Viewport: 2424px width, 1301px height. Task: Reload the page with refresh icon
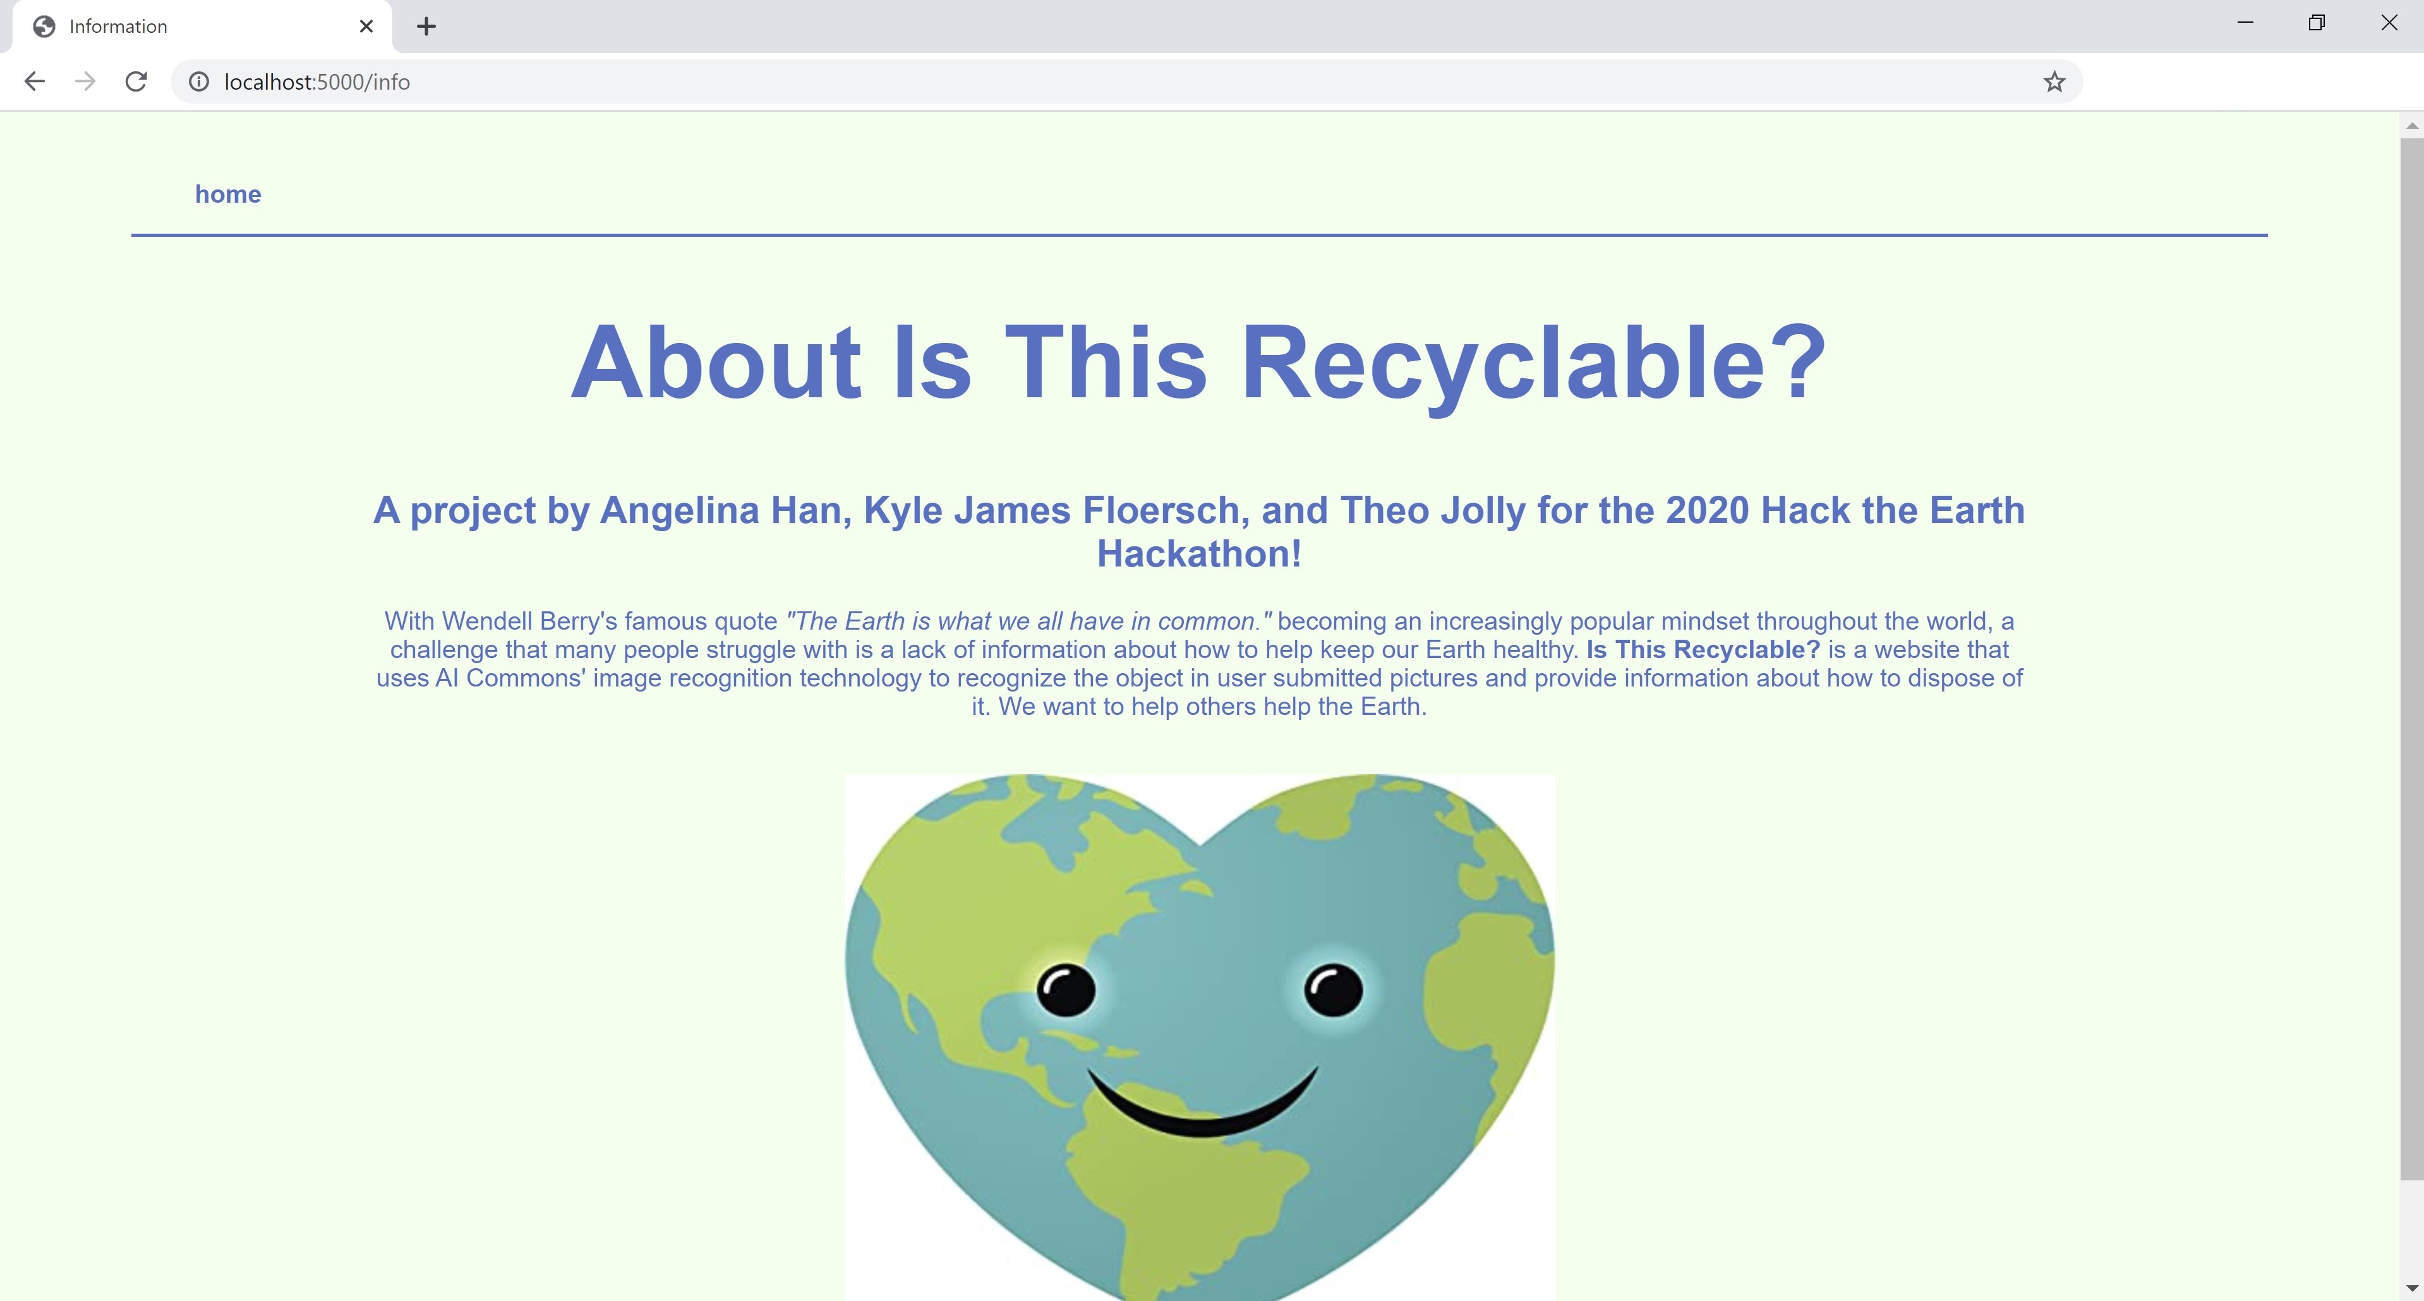tap(136, 82)
